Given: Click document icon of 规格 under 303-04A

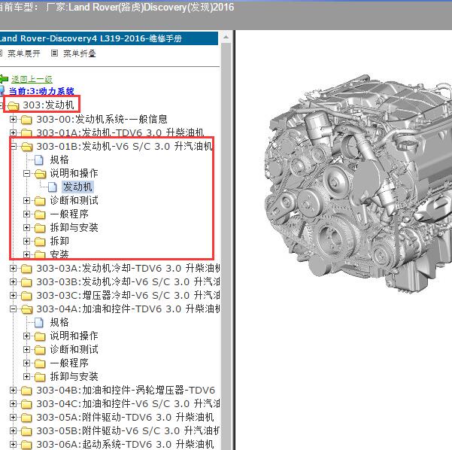Looking at the screenshot, I should (39, 323).
